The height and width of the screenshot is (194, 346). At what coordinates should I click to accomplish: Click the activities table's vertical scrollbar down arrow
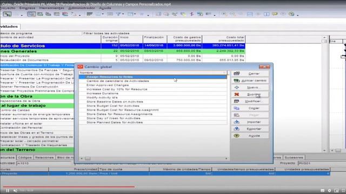(324, 150)
